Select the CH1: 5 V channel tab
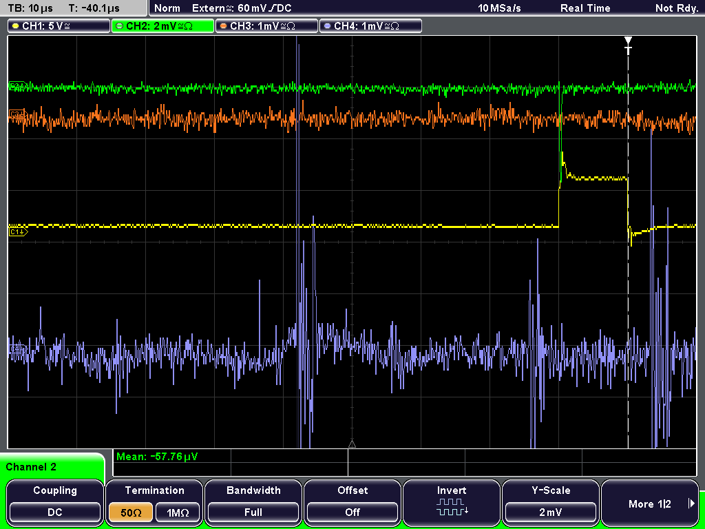 (59, 26)
